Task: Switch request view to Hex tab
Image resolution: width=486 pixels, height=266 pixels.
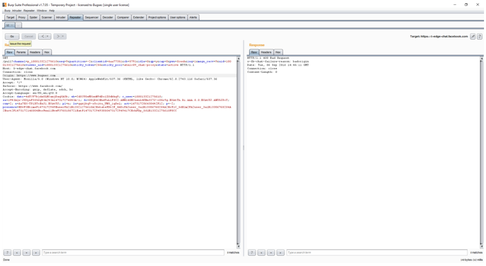Action: (x=47, y=52)
